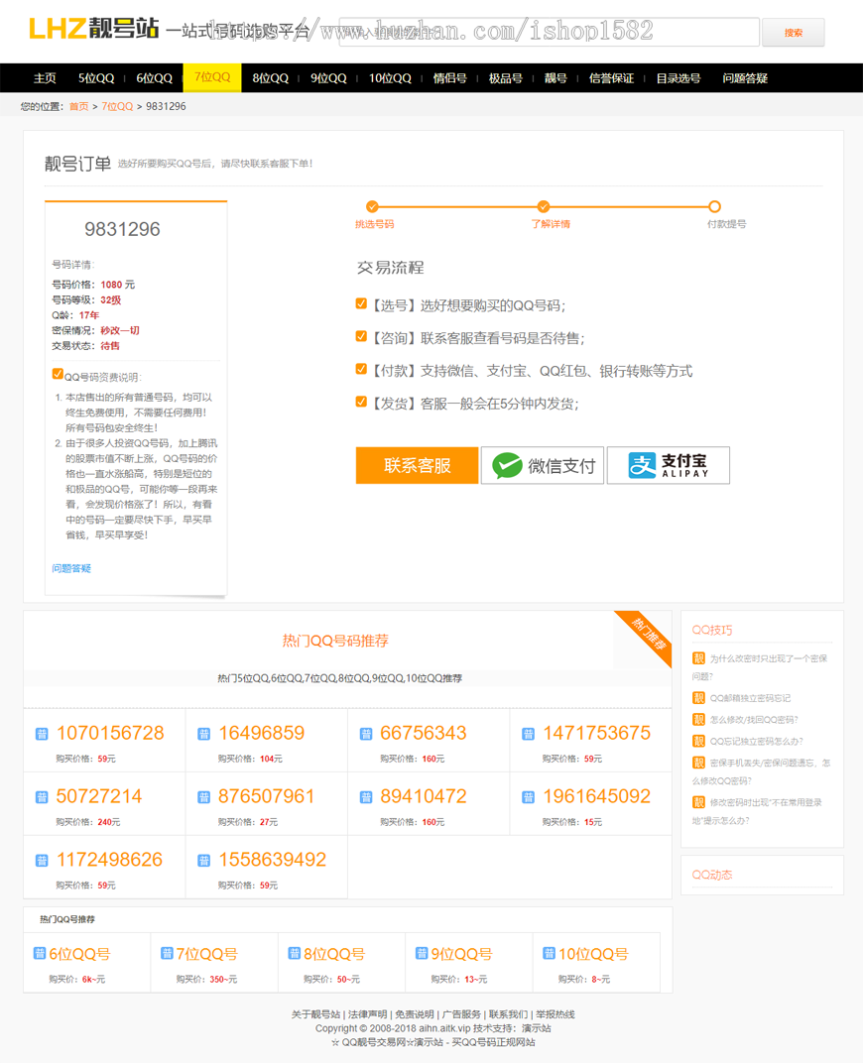
Task: Toggle the 【发货】 step checkbox
Action: (x=361, y=402)
